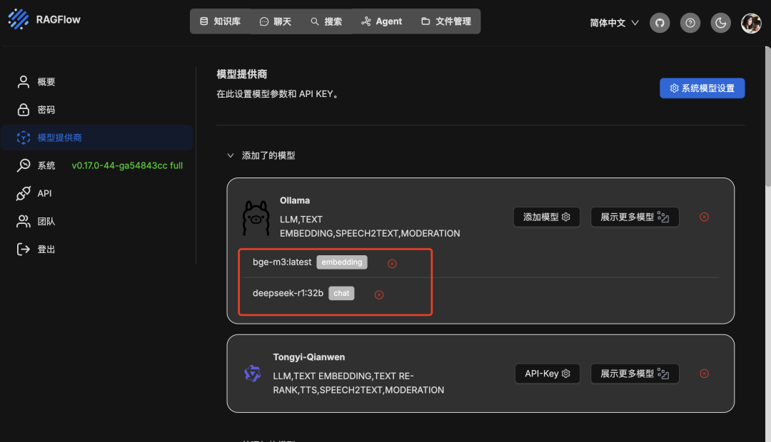This screenshot has height=442, width=771.
Task: Open 密码 in the sidebar
Action: [97, 110]
